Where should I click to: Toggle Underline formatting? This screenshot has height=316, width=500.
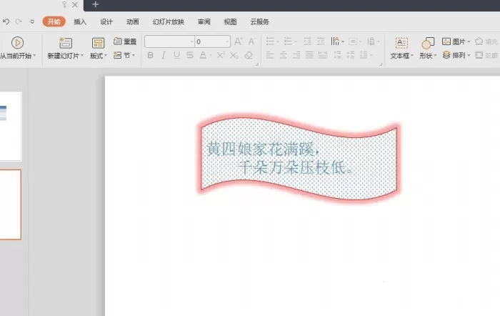[176, 55]
